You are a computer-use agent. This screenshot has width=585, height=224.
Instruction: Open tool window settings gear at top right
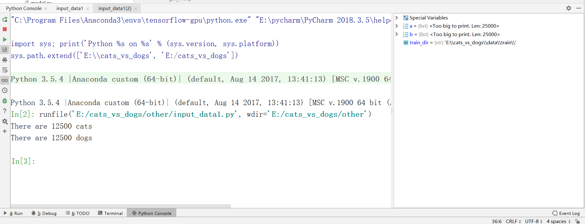coord(569,8)
